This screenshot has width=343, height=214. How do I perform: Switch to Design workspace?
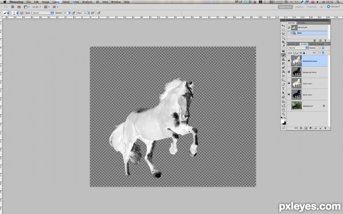pos(299,7)
